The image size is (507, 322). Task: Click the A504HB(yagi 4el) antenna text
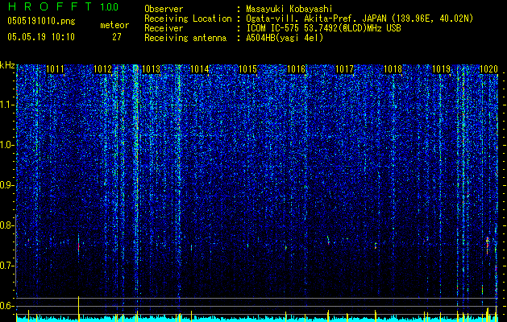coord(285,38)
